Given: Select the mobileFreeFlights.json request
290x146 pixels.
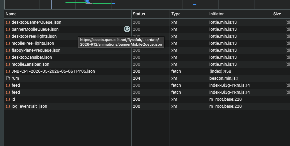Looking at the screenshot, I should point(33,43).
